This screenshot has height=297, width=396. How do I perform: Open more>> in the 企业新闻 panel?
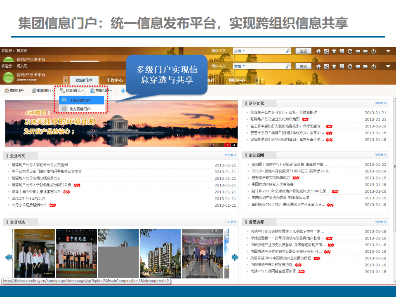point(381,155)
